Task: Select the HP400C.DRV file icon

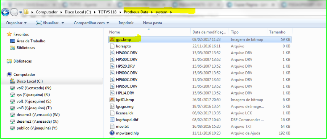Action: [112, 52]
